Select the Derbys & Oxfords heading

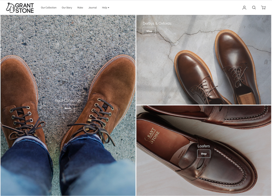pyautogui.click(x=157, y=23)
